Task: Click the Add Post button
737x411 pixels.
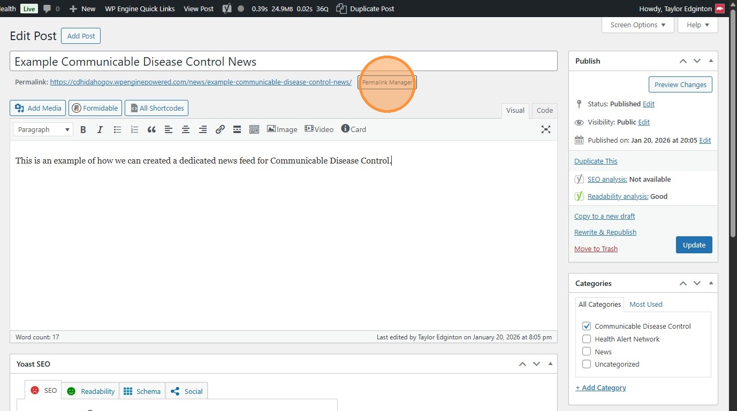Action: point(81,36)
